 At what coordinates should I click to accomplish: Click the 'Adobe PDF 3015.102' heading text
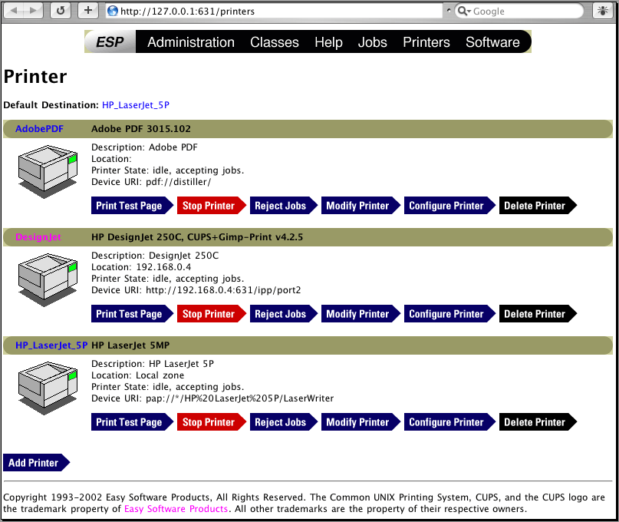(141, 129)
